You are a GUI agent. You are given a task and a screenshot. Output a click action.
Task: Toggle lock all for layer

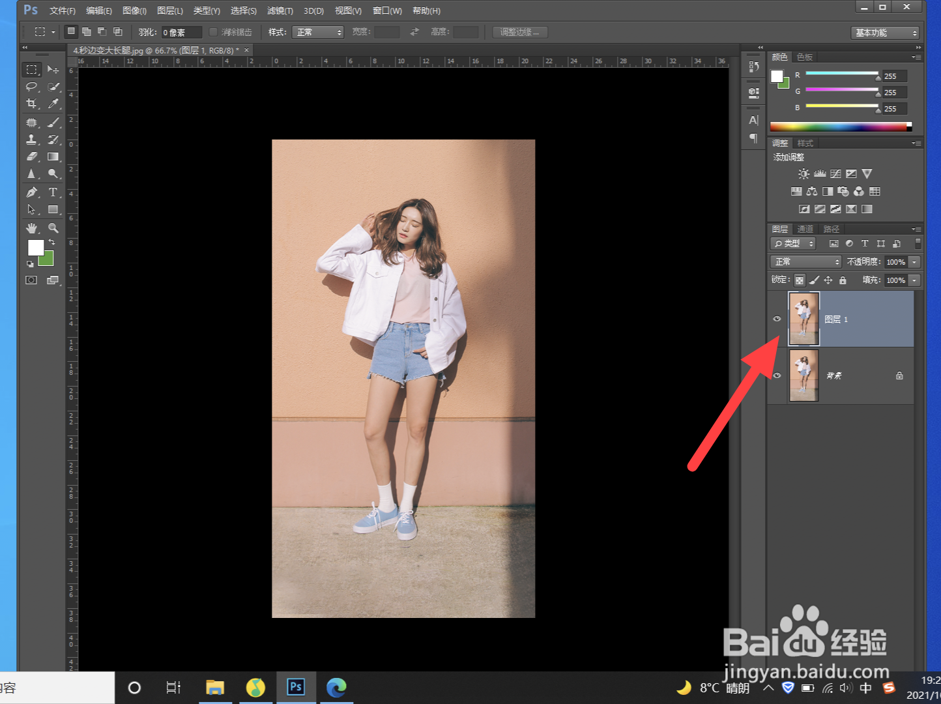click(843, 280)
